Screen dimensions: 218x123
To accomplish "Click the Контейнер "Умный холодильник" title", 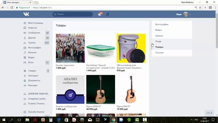I will coord(100,66).
